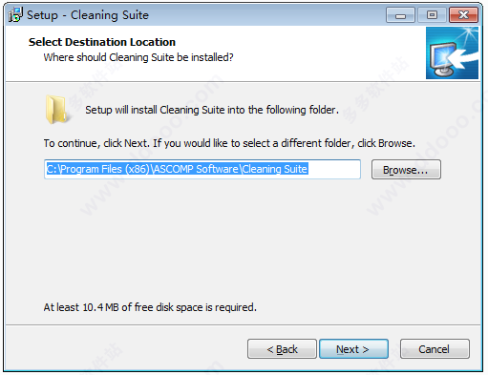Image resolution: width=488 pixels, height=375 pixels.
Task: Click "Where should Cleaning Suite be installed?" text
Action: pos(138,57)
